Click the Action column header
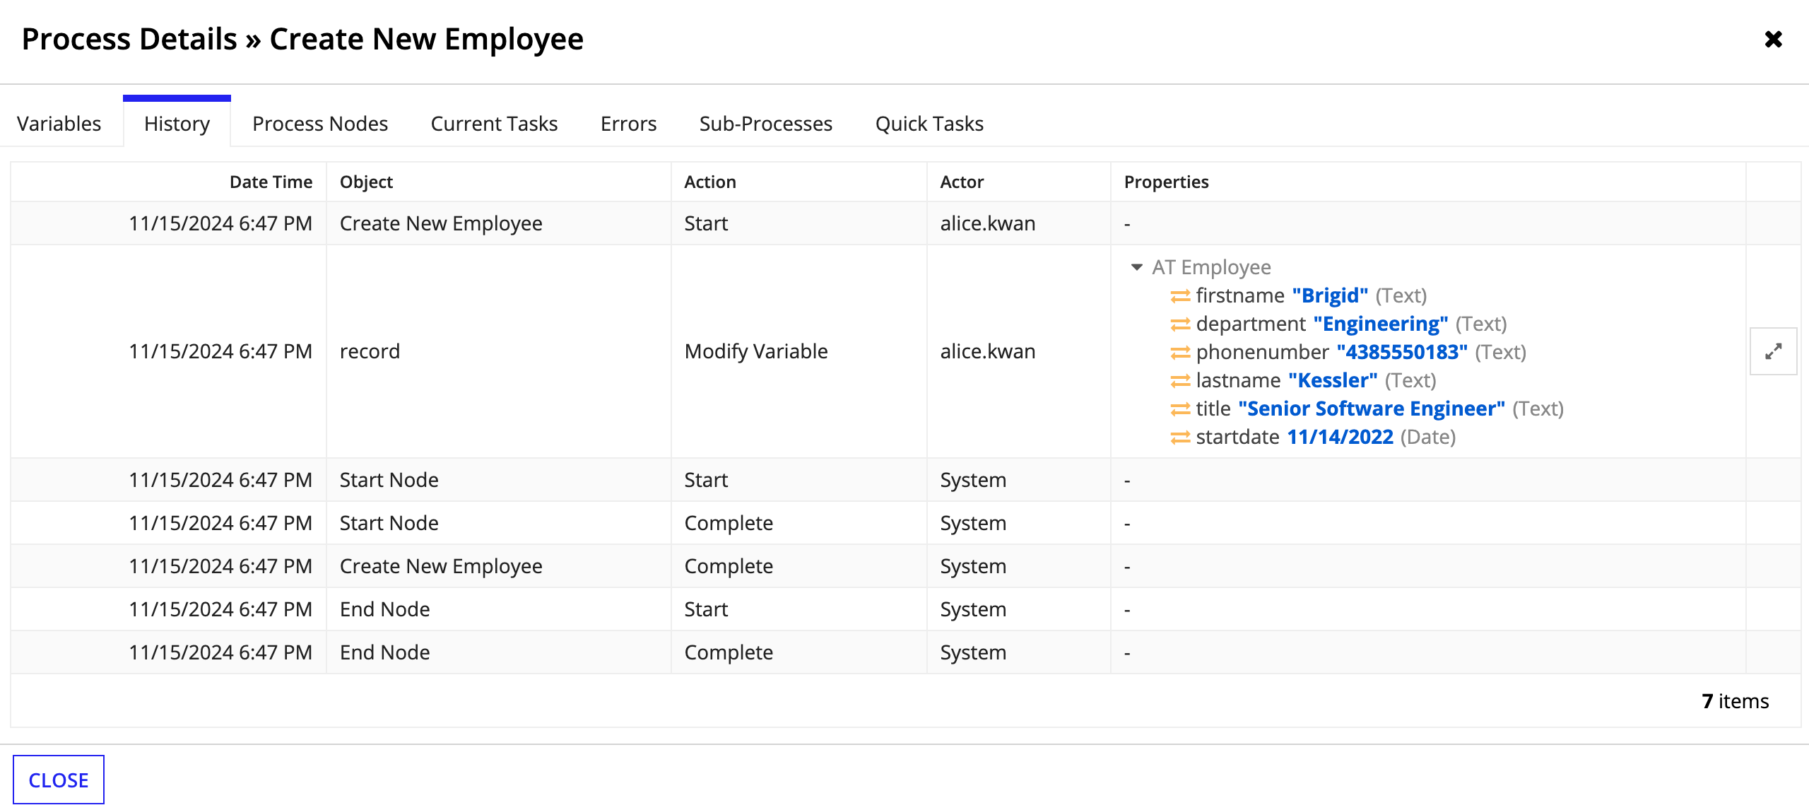This screenshot has width=1809, height=810. (x=710, y=182)
